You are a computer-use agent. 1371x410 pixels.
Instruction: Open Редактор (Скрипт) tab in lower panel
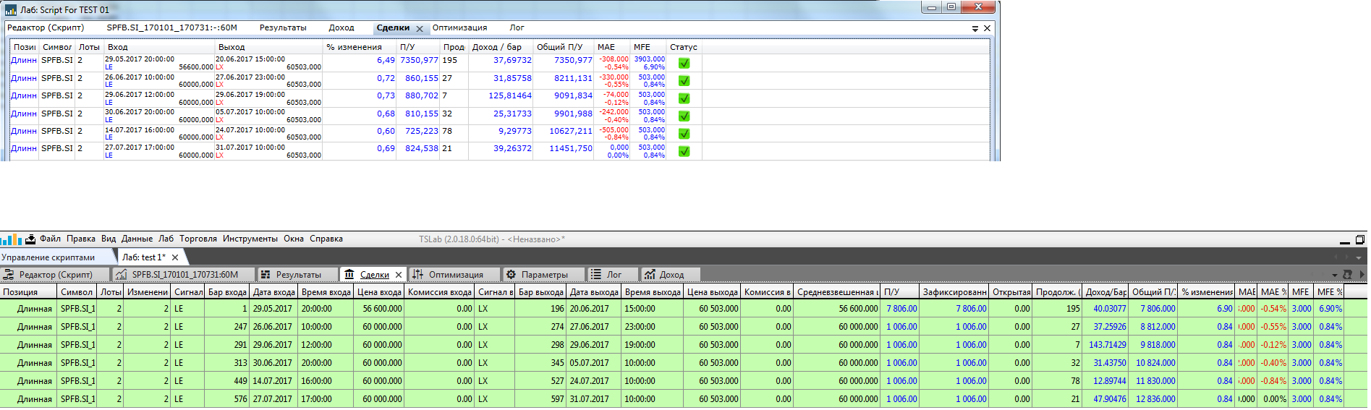tap(55, 275)
